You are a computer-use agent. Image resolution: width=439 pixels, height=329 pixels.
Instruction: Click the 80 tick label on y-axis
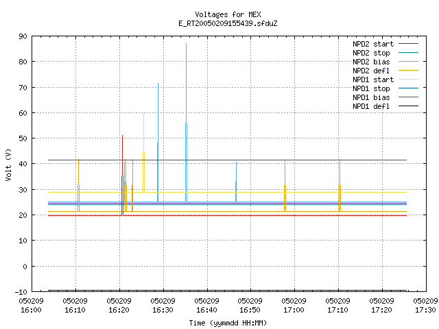[x=23, y=62]
